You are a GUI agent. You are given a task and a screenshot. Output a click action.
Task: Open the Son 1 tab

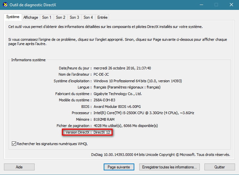click(47, 17)
